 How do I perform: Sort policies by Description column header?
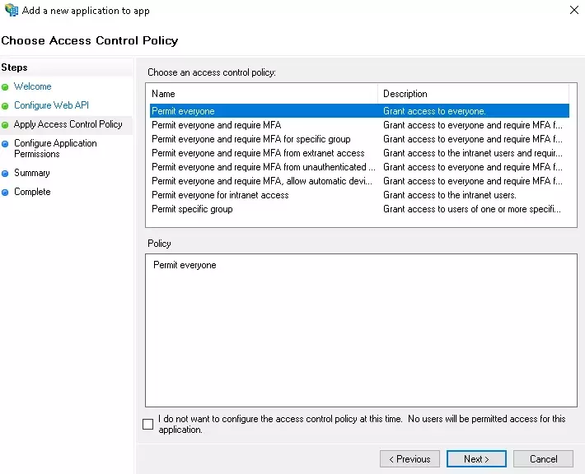tap(474, 94)
